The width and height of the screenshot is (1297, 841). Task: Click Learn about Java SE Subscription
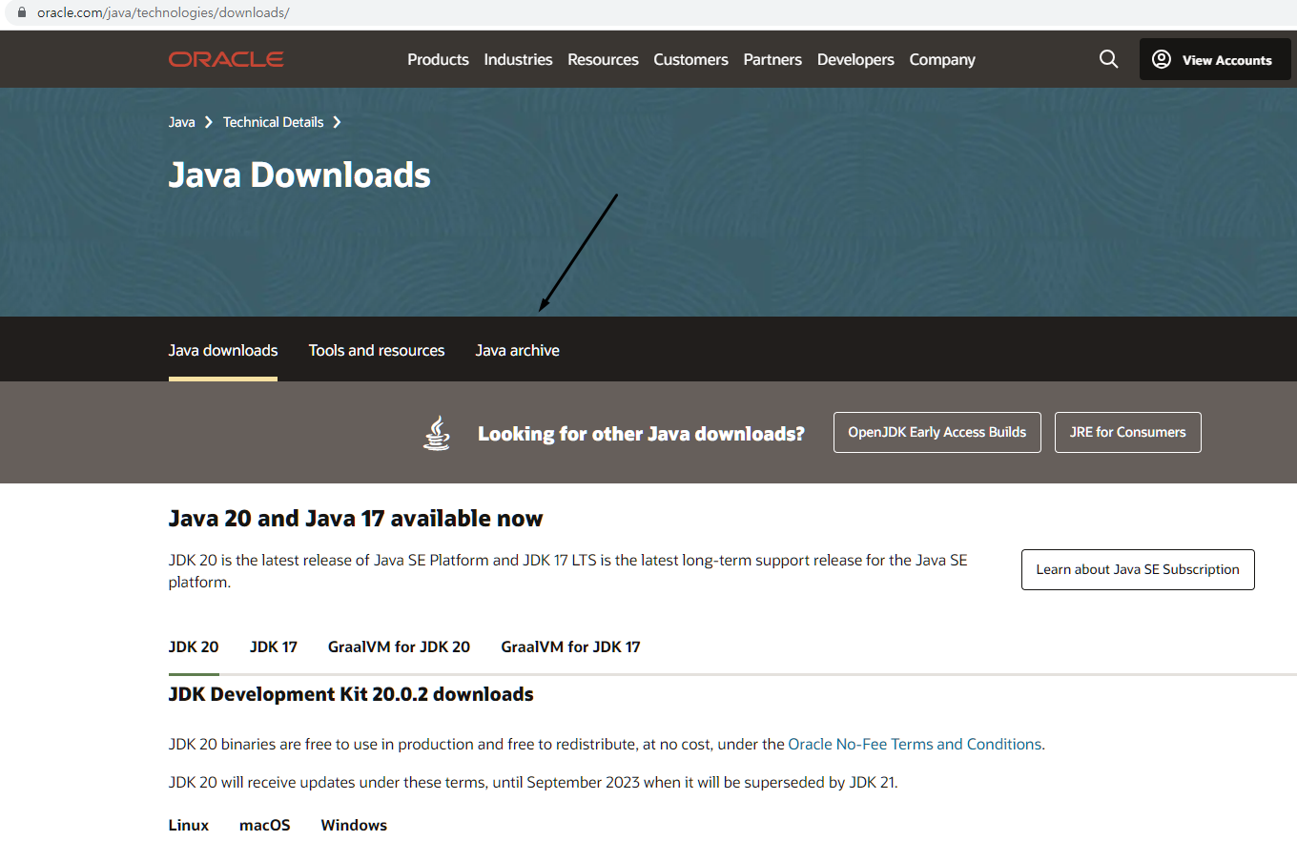(1138, 569)
